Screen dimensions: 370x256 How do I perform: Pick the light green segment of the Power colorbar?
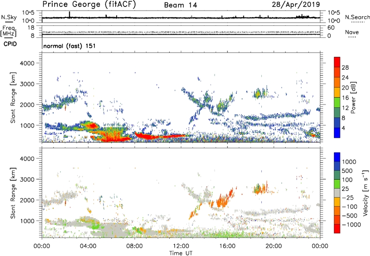pos(337,103)
